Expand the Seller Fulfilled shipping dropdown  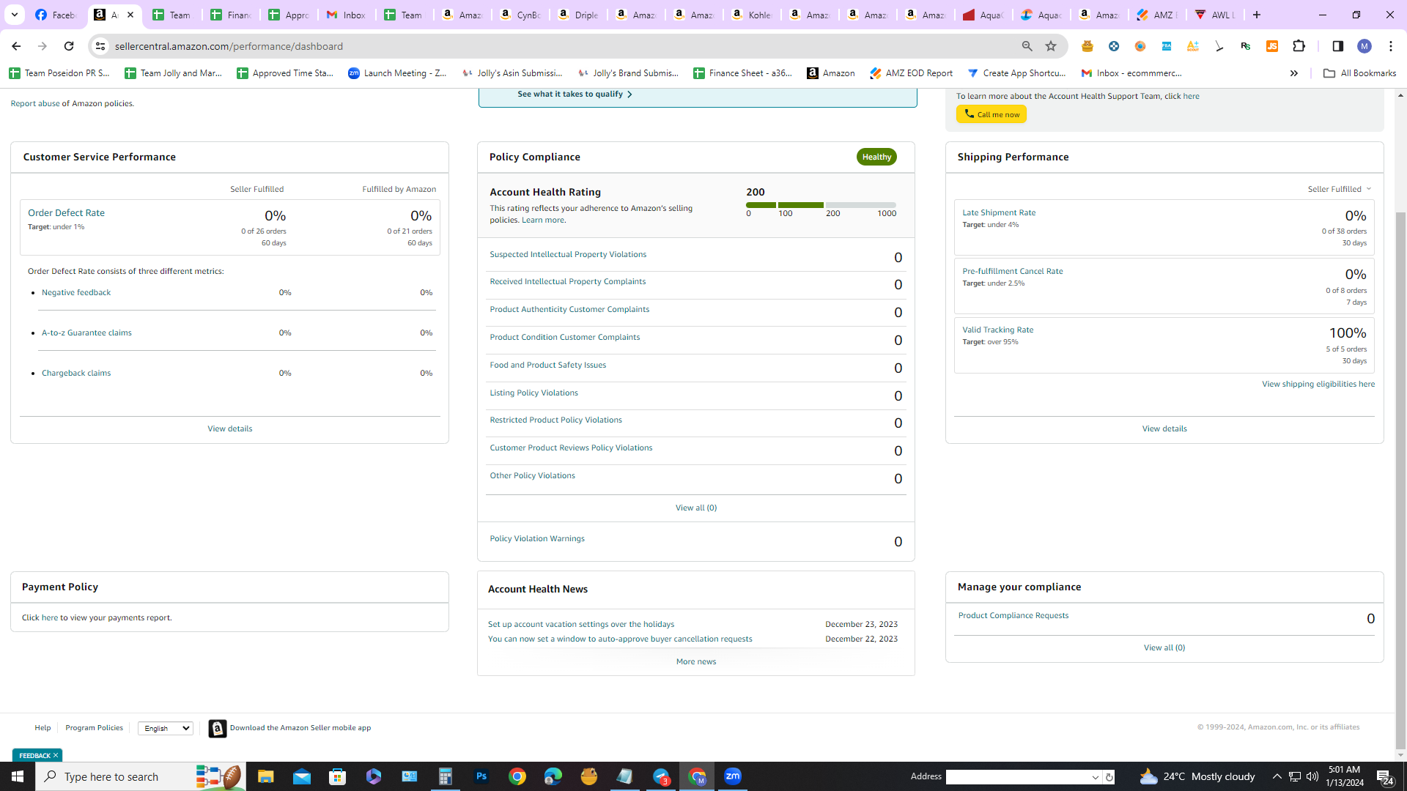[1340, 189]
